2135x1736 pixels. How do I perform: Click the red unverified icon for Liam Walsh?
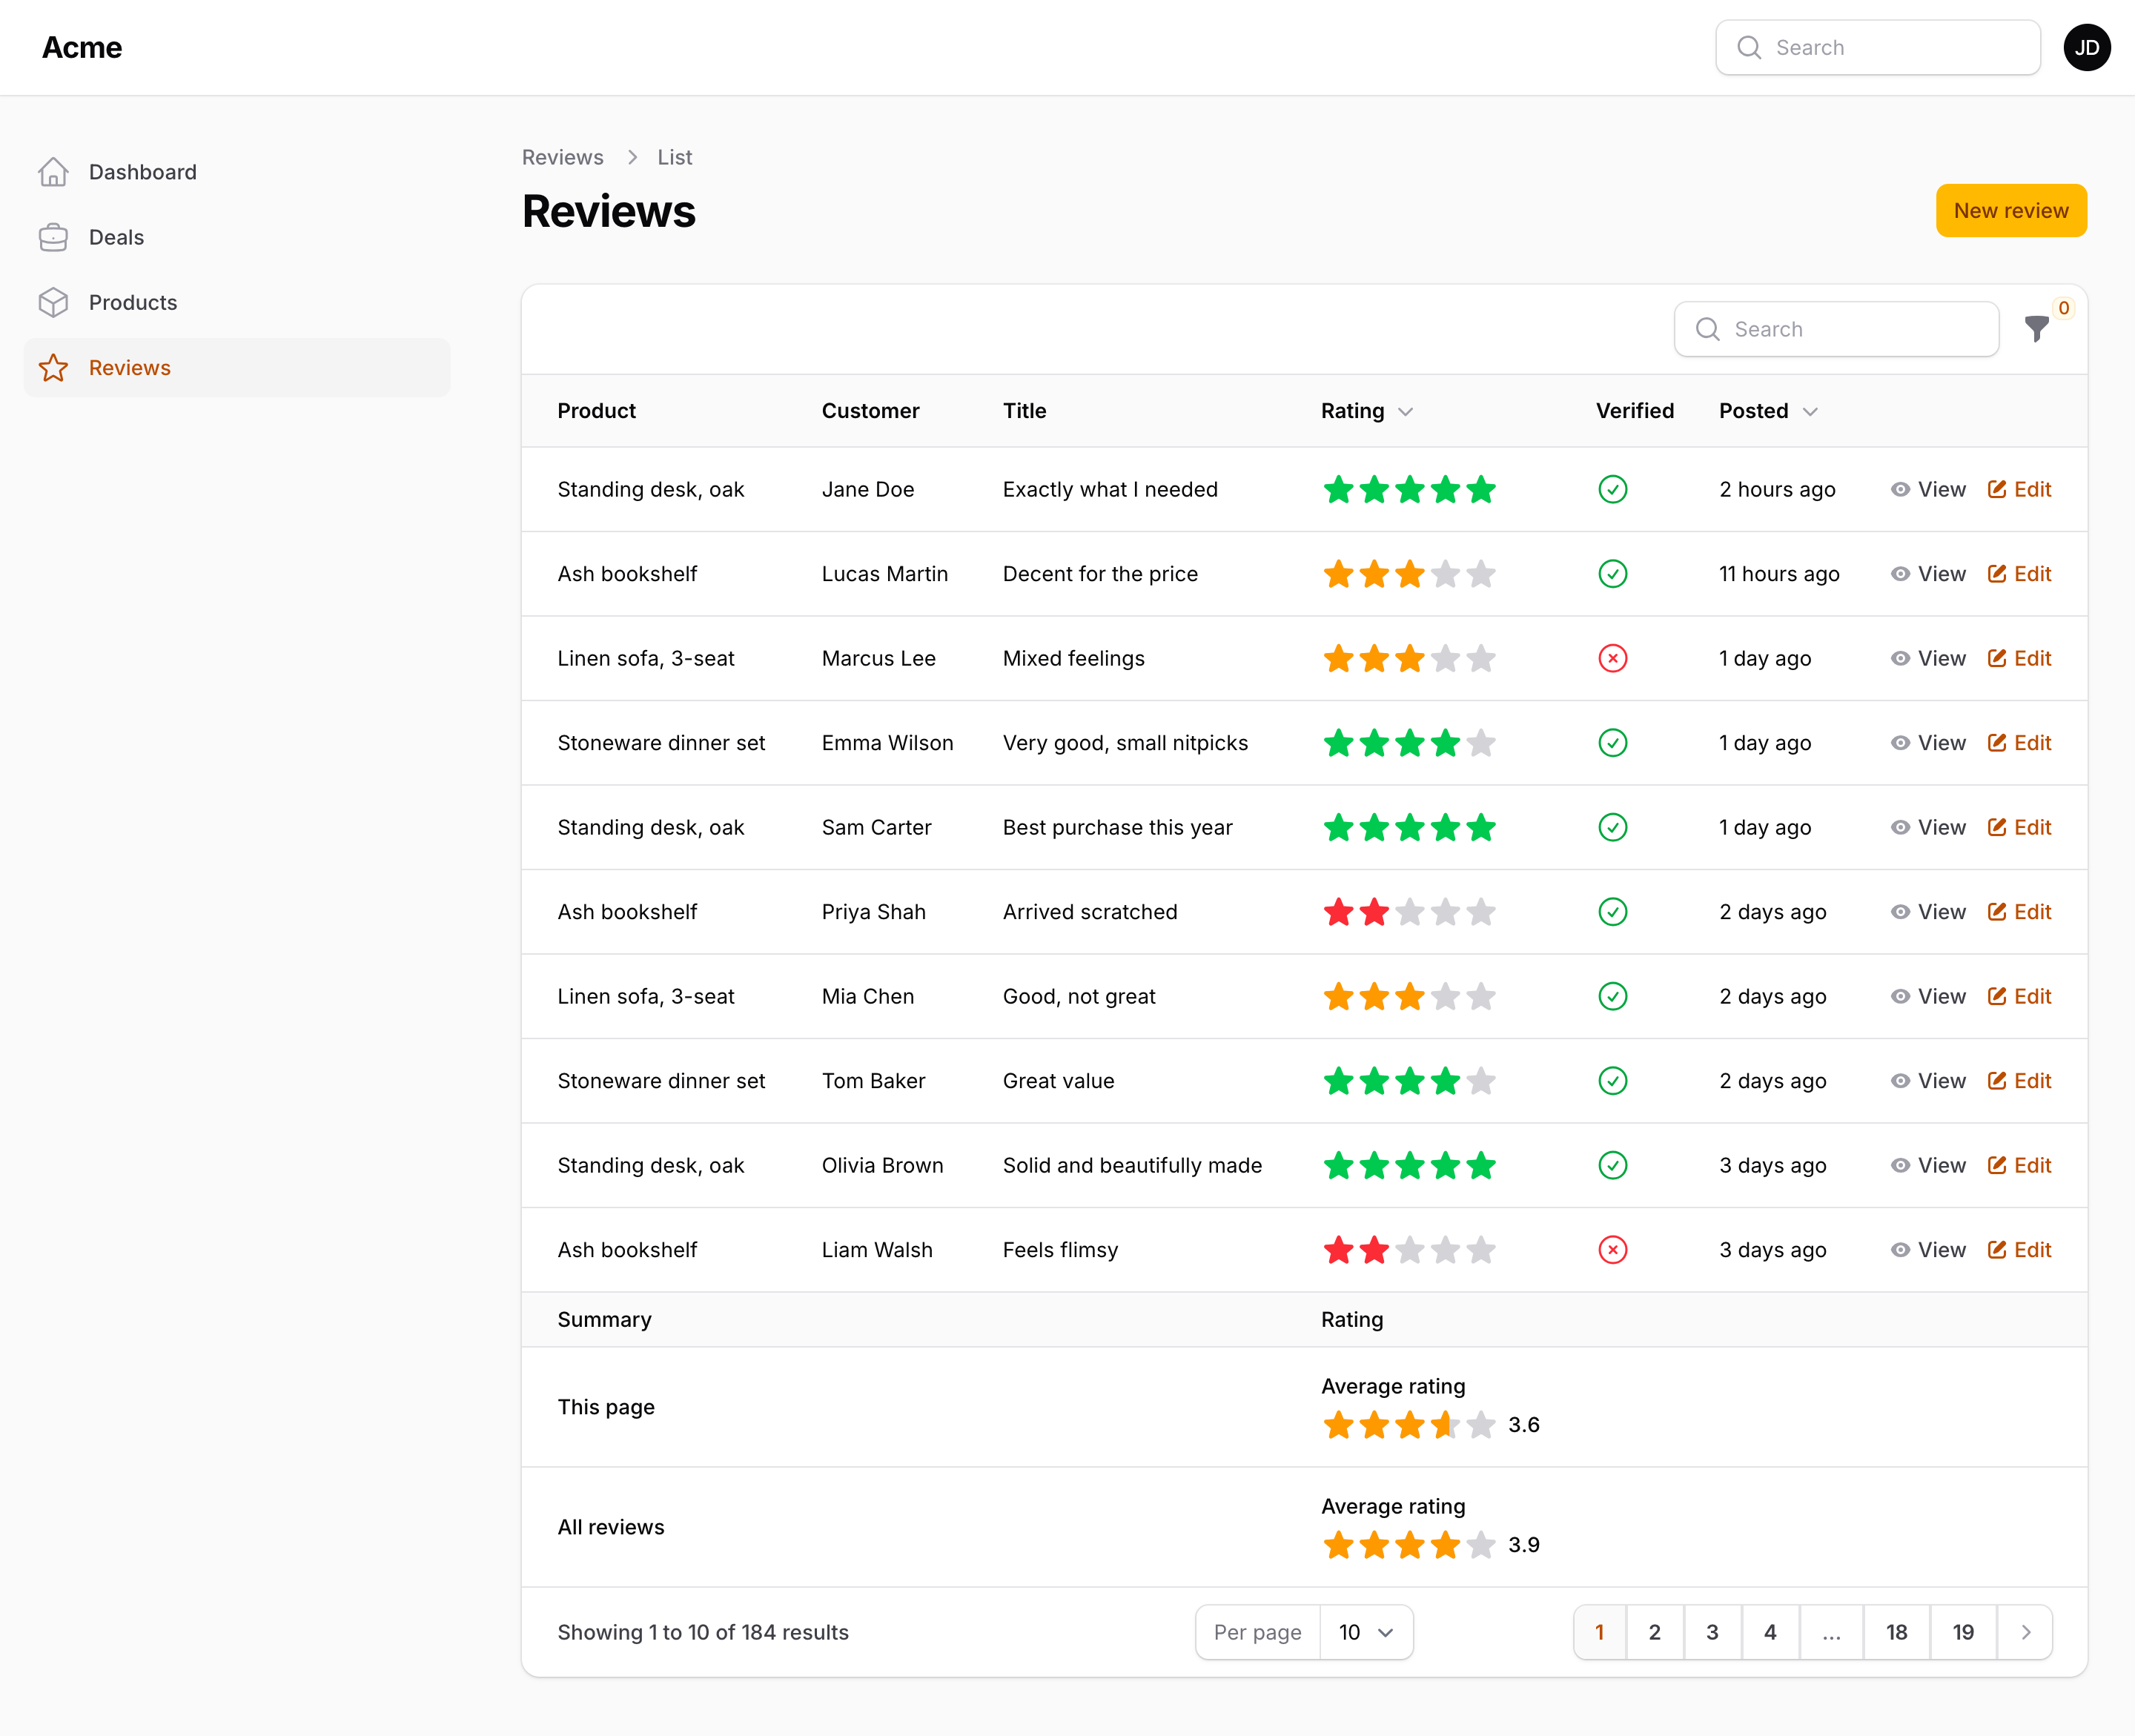tap(1612, 1250)
